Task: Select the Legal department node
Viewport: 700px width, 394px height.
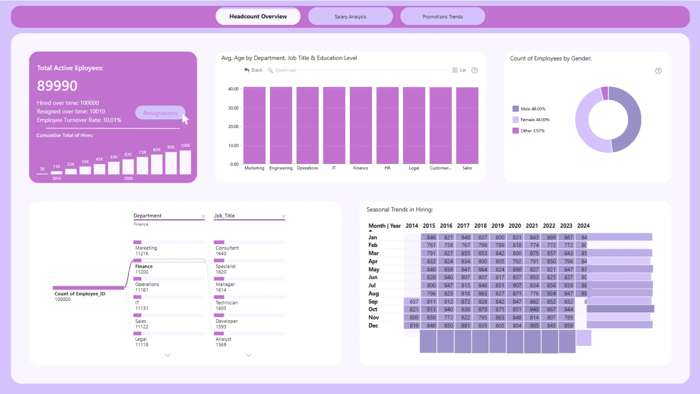Action: (169, 339)
